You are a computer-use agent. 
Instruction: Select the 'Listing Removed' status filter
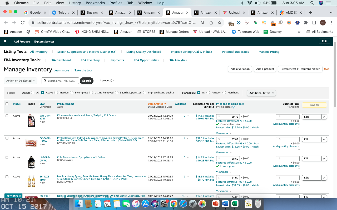91,93
